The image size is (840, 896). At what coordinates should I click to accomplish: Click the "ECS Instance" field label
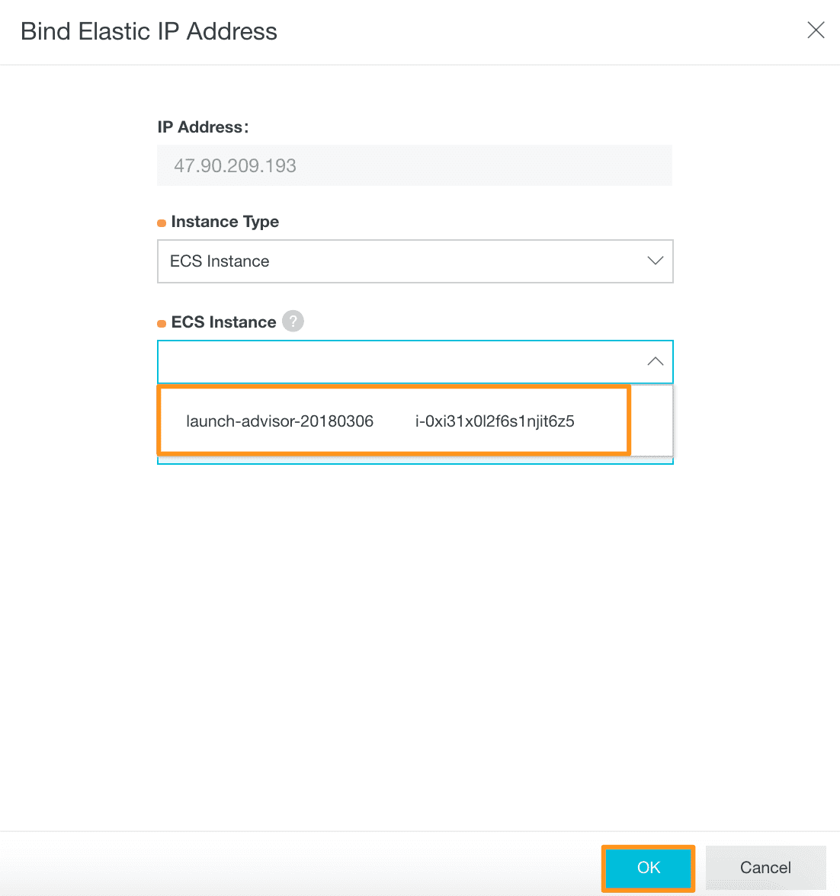click(x=223, y=322)
